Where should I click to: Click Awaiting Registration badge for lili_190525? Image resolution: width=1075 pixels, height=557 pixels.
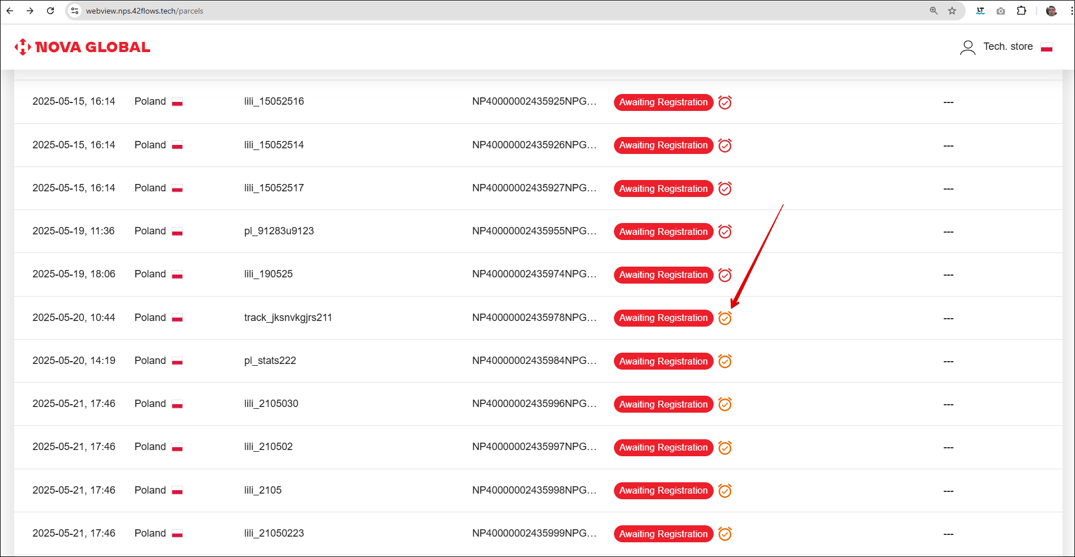[x=663, y=275]
